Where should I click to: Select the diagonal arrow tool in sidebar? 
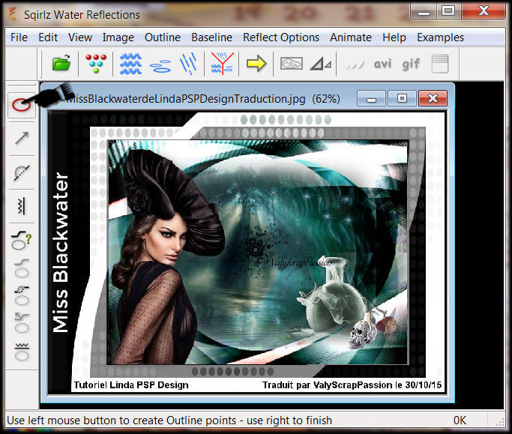[x=22, y=138]
